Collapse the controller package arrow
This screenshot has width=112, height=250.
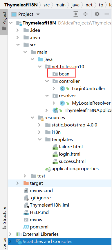pos(47,81)
